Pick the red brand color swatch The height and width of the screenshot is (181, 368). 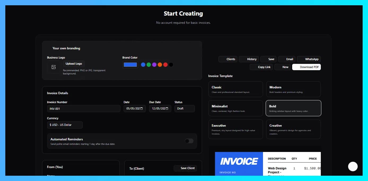point(165,65)
